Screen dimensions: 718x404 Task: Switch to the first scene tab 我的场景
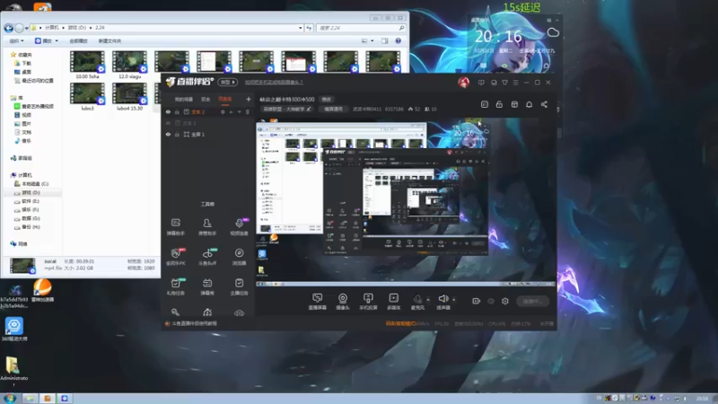pyautogui.click(x=184, y=99)
